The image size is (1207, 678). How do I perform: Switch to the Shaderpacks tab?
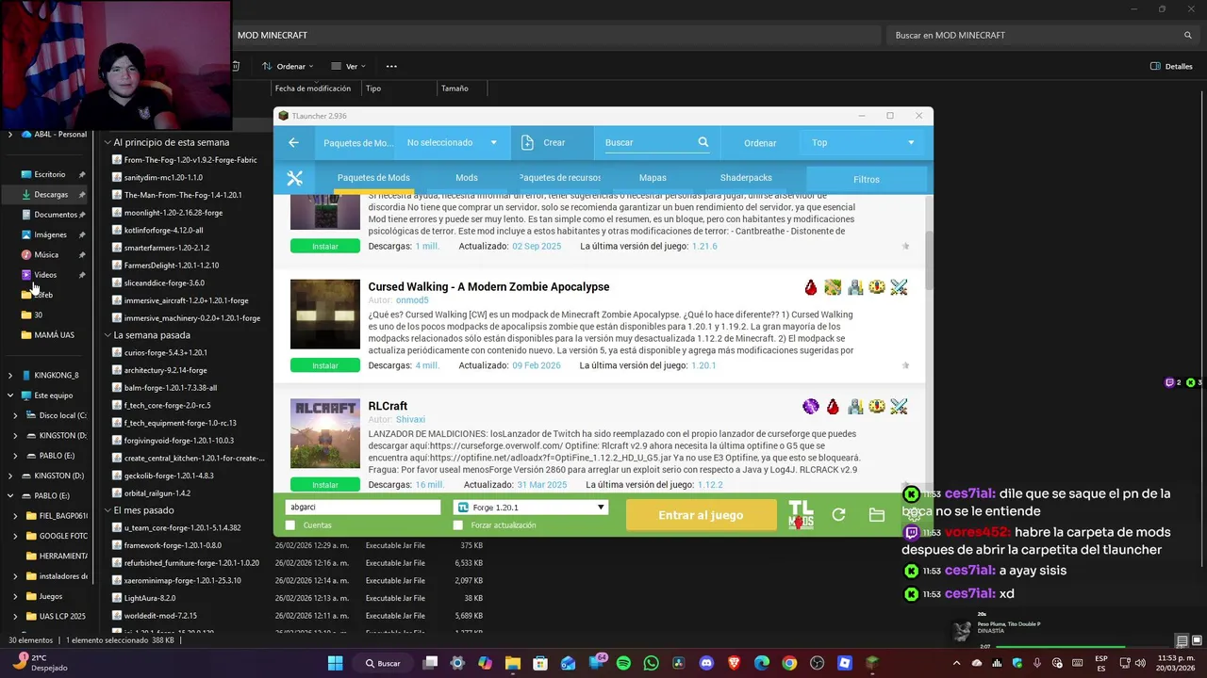pyautogui.click(x=746, y=178)
